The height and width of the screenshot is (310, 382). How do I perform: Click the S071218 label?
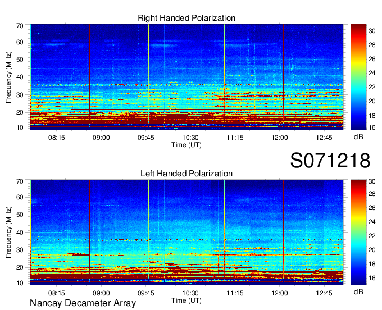[x=330, y=160]
